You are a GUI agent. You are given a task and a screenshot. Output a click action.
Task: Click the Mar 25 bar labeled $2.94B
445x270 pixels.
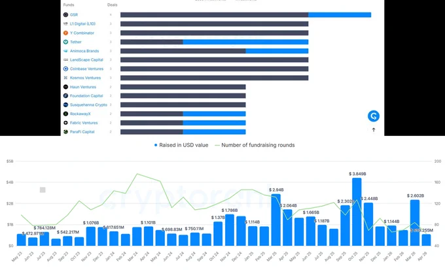tap(276, 220)
